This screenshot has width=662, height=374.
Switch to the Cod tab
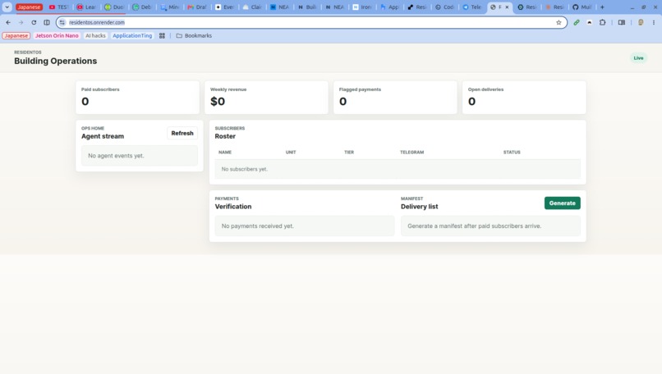point(444,7)
